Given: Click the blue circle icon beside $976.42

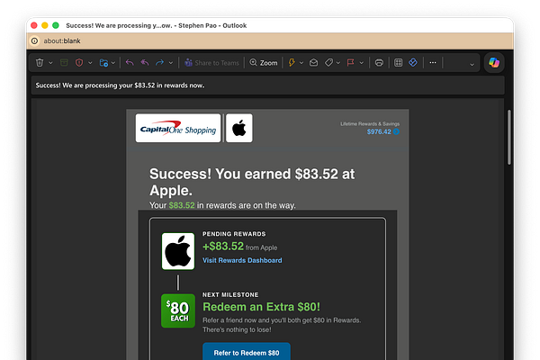Looking at the screenshot, I should (396, 131).
